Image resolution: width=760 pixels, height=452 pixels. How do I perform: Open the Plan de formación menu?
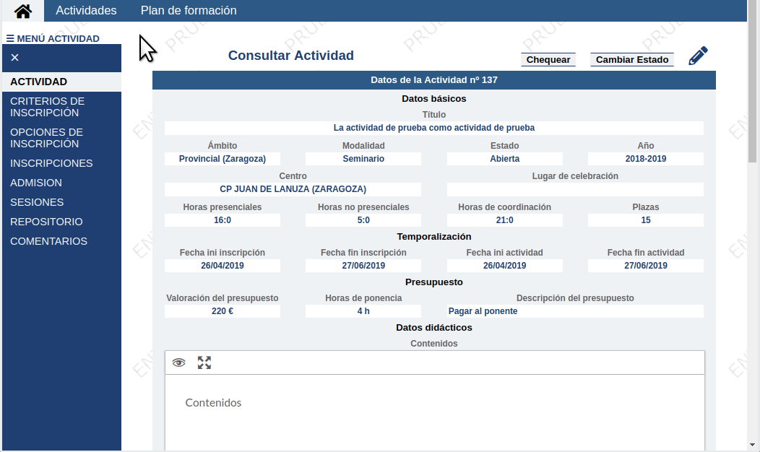tap(189, 11)
